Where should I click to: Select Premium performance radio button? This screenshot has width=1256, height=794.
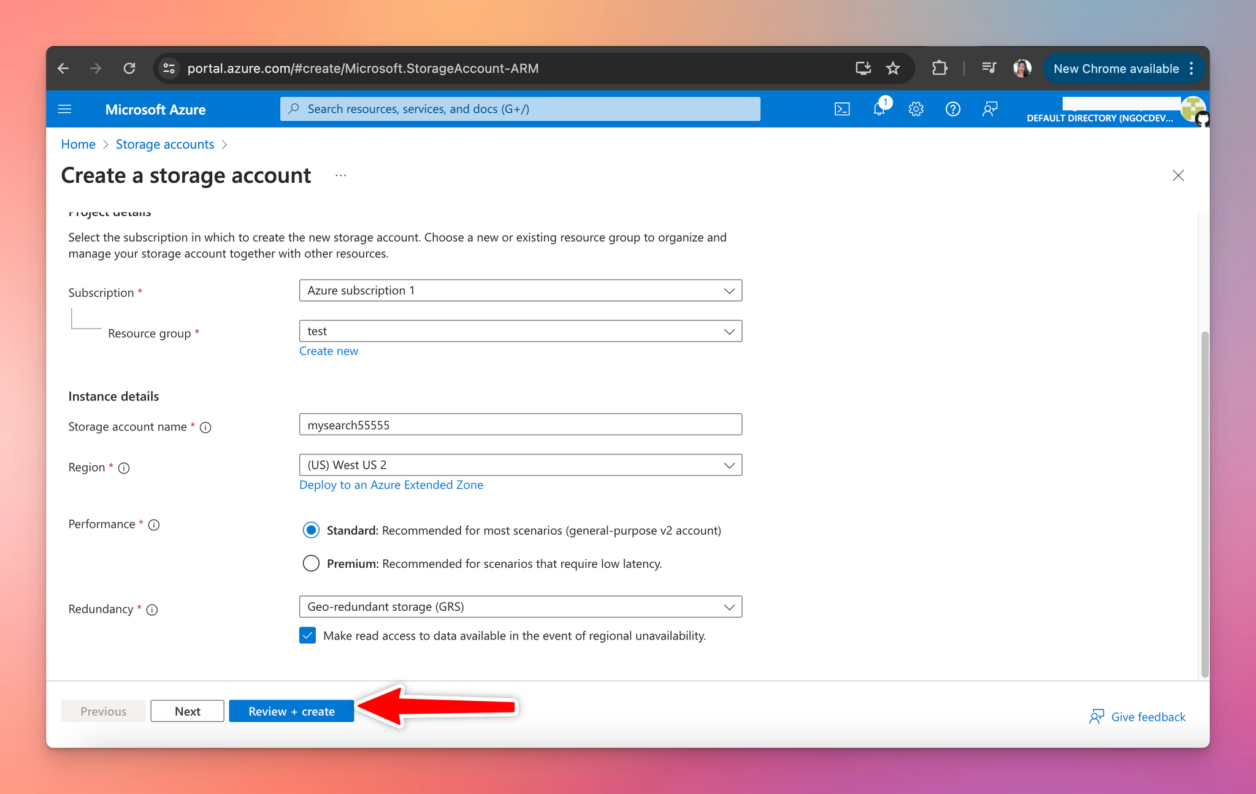click(x=311, y=563)
